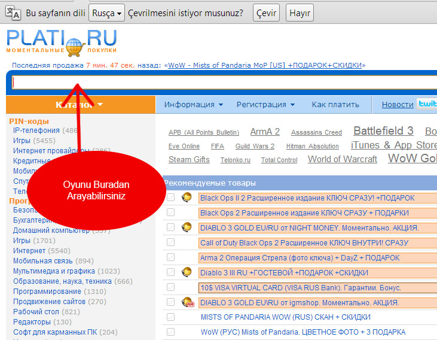This screenshot has height=340, width=437.
Task: Open the Battlefield 3 tag link
Action: pos(383,131)
